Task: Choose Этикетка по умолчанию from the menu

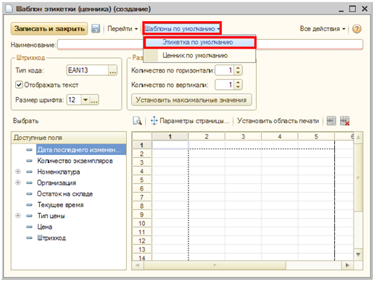Action: coord(199,42)
